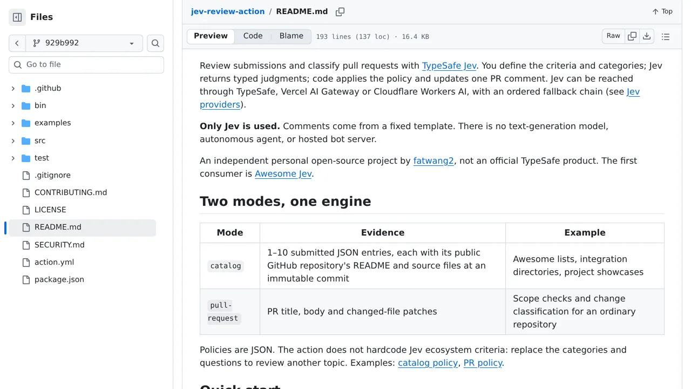Screen dimensions: 691x389
Task: Click the bin folder icon
Action: (x=26, y=106)
